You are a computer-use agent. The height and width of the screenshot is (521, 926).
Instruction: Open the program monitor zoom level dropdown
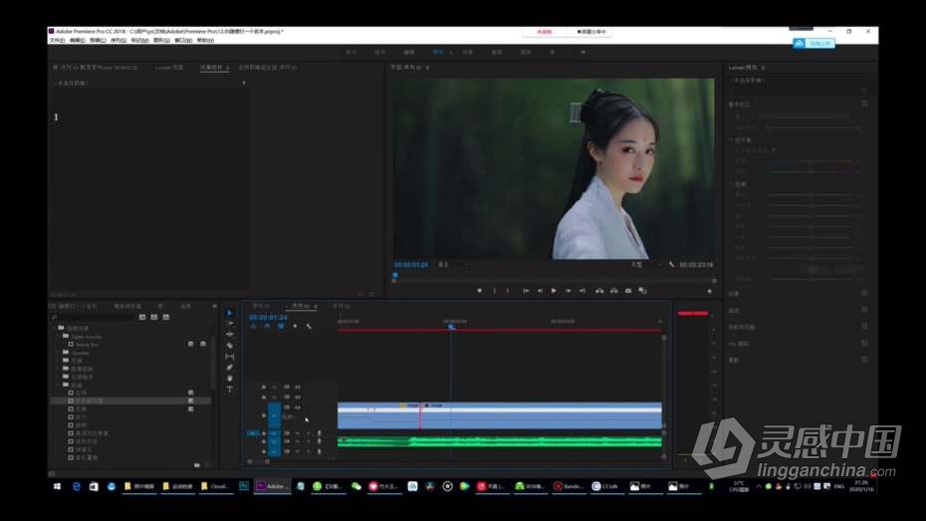pos(454,265)
